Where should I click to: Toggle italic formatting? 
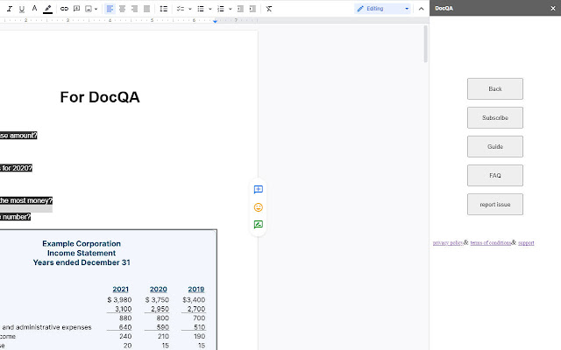pos(10,9)
